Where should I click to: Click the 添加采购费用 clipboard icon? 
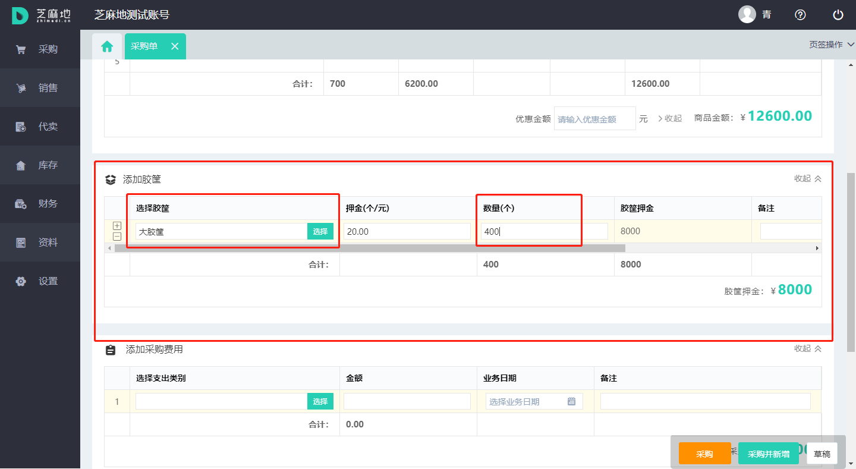point(111,350)
